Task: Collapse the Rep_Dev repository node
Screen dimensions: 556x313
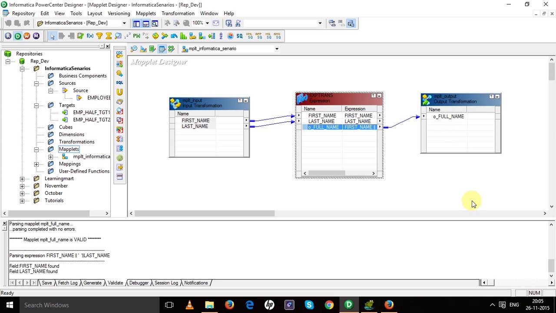Action: pyautogui.click(x=7, y=61)
